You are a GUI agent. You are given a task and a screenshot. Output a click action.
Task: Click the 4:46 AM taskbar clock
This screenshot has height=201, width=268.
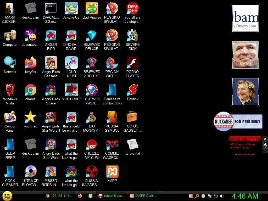[x=245, y=196]
